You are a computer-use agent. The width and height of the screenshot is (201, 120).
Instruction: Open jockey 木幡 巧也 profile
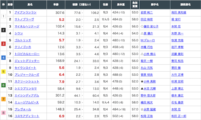[147, 47]
